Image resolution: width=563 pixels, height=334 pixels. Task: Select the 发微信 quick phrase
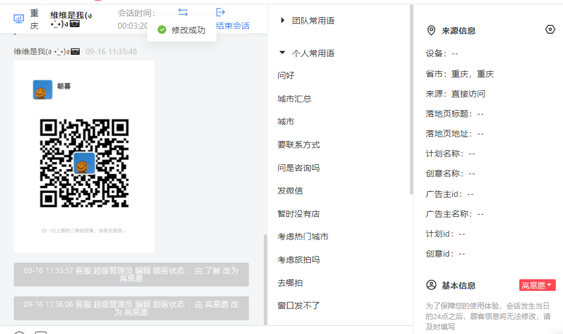pos(290,191)
